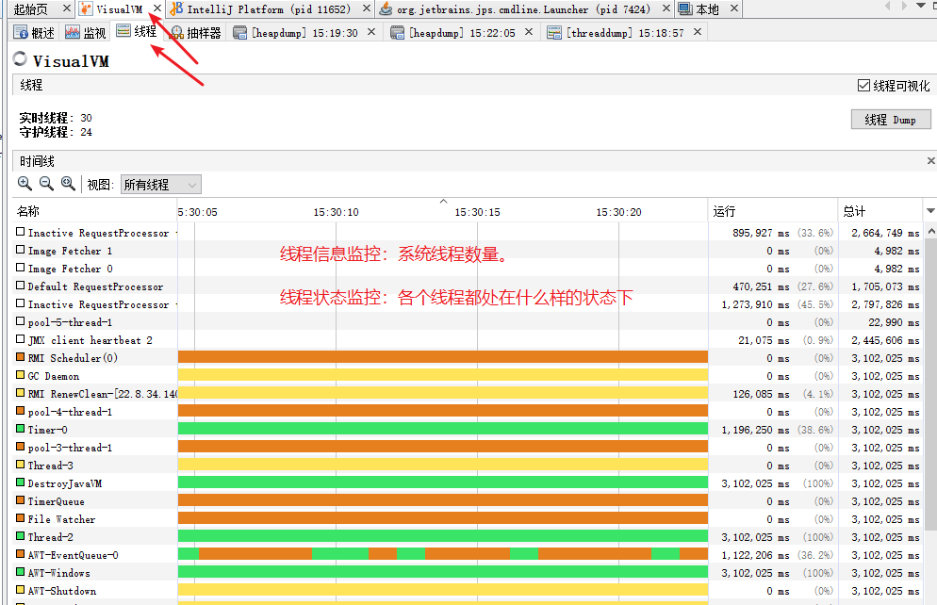Select the AWT-Shutdown thread row
This screenshot has width=937, height=605.
click(x=466, y=590)
